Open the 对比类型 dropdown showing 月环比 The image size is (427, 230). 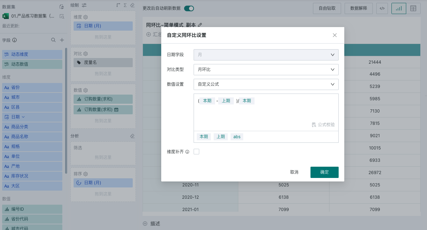pos(266,70)
